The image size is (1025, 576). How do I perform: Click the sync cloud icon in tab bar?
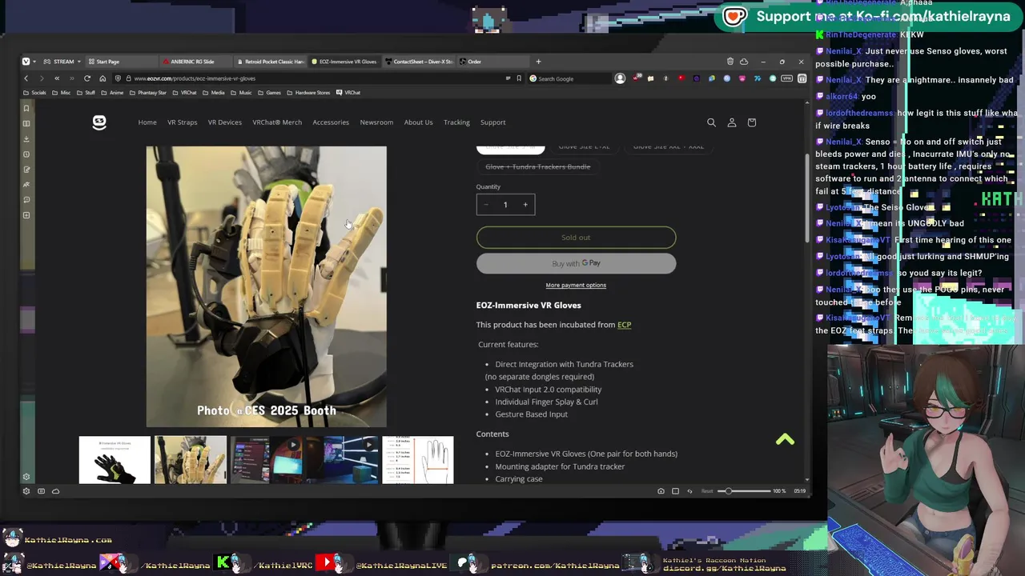(744, 62)
